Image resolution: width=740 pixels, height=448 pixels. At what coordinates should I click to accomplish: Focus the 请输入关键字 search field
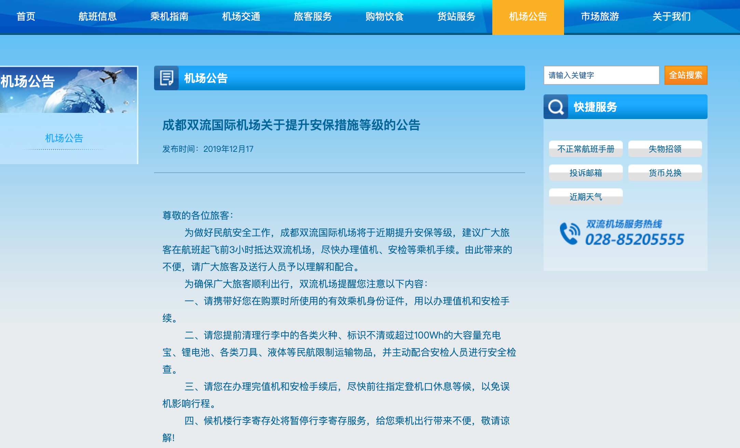(601, 75)
